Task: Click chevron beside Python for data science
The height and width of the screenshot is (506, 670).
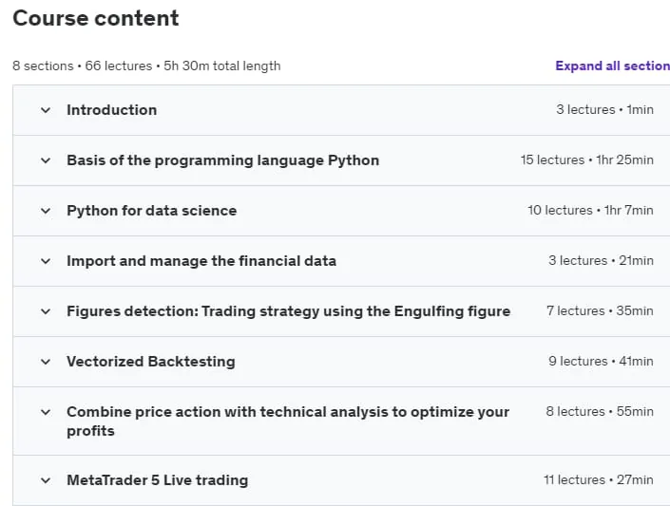Action: pos(46,211)
